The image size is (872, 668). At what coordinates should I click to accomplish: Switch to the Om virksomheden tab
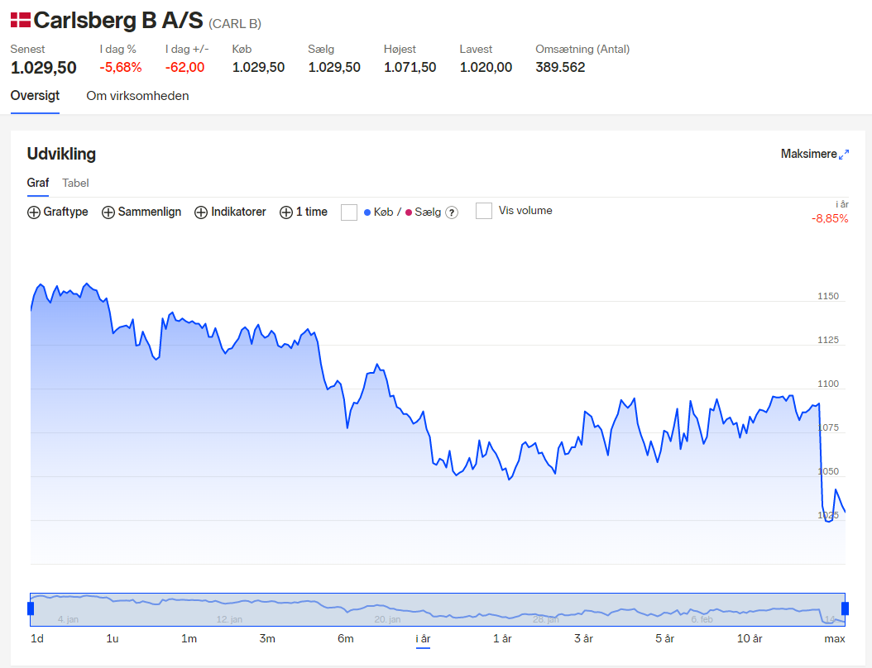(x=137, y=96)
